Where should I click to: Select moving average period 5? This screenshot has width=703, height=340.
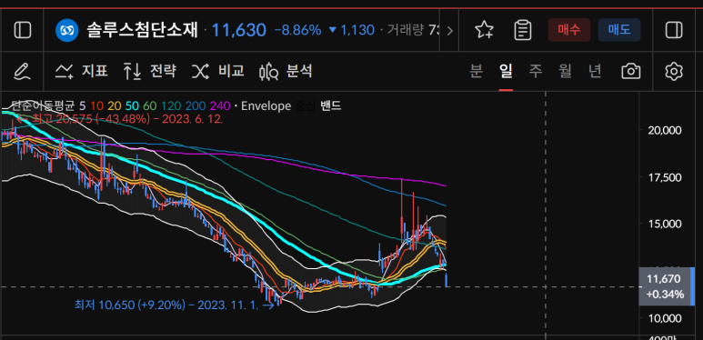coord(82,106)
